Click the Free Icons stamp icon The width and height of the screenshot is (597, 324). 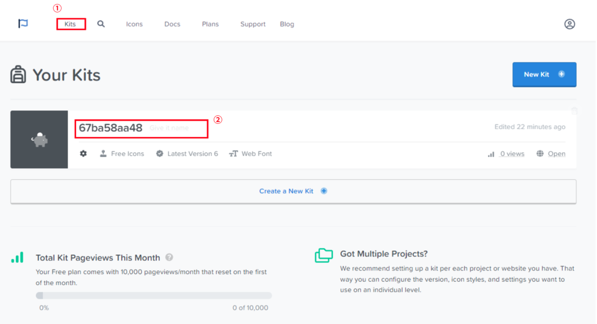[103, 154]
